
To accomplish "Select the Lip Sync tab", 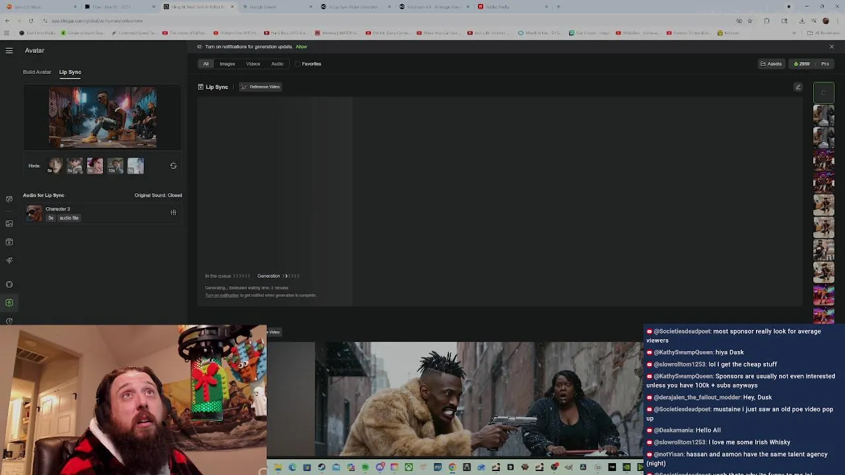I will pos(70,72).
